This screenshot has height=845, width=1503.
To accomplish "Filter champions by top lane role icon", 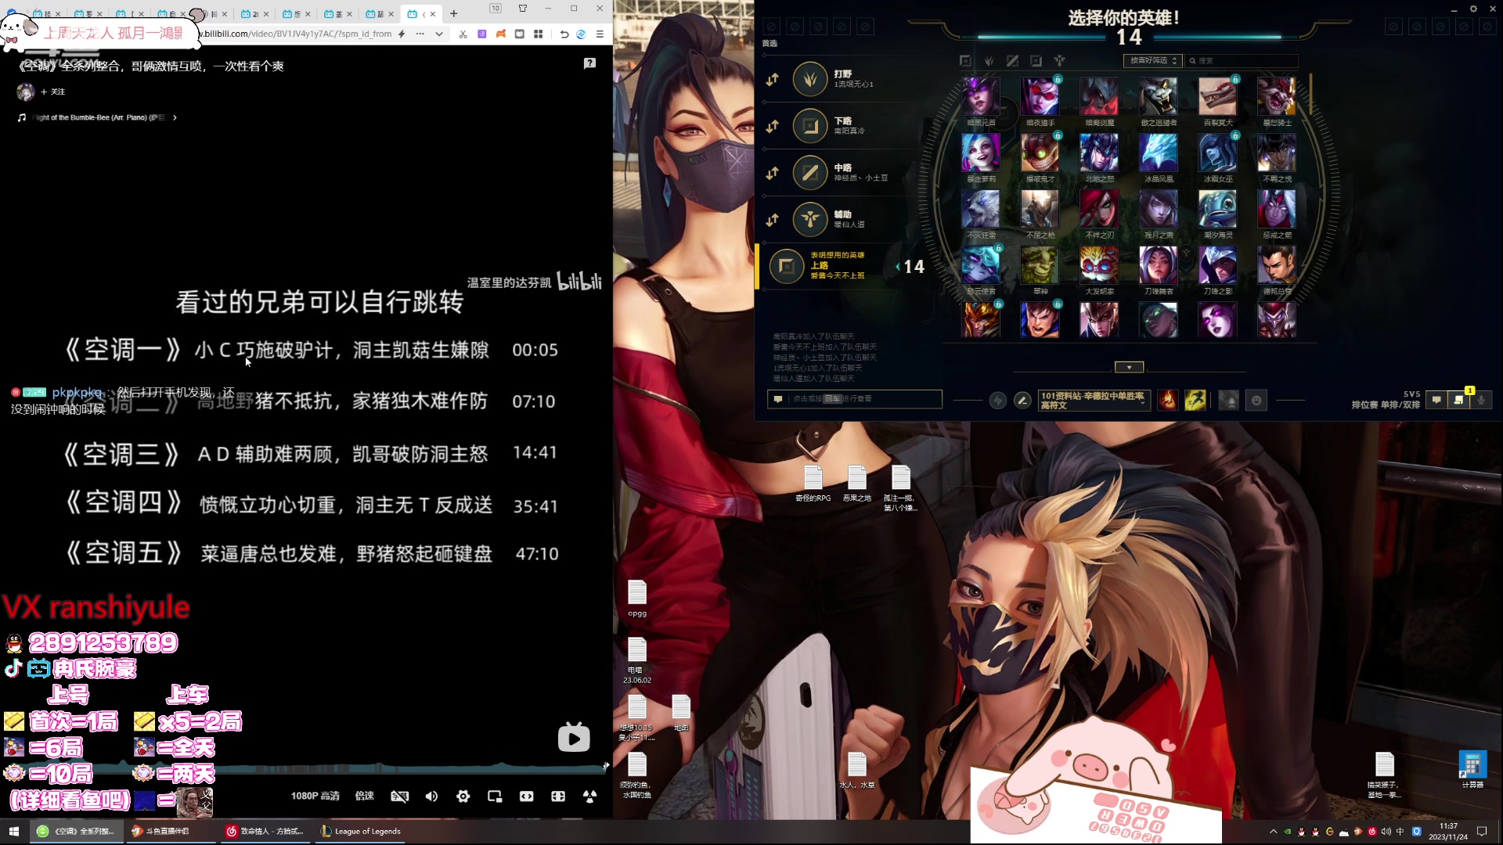I will [965, 61].
